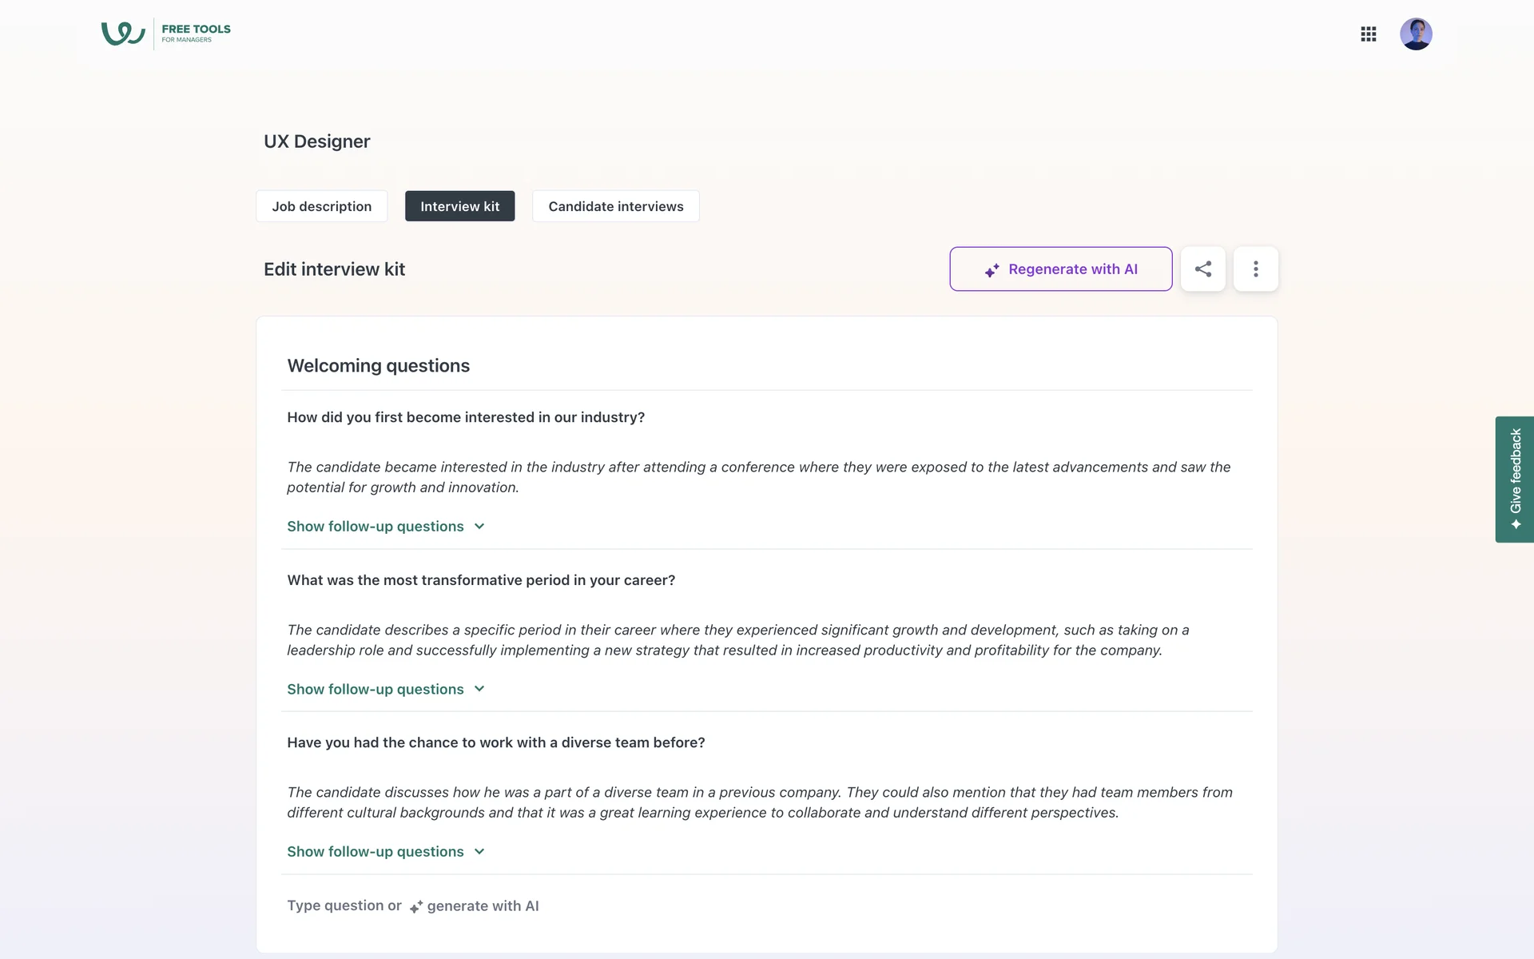Screen dimensions: 1534x959
Task: Expand follow-up questions for diverse team question
Action: click(x=386, y=852)
